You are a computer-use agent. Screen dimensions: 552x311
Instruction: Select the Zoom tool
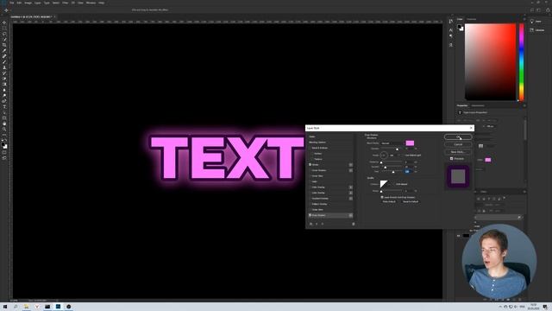(x=4, y=130)
